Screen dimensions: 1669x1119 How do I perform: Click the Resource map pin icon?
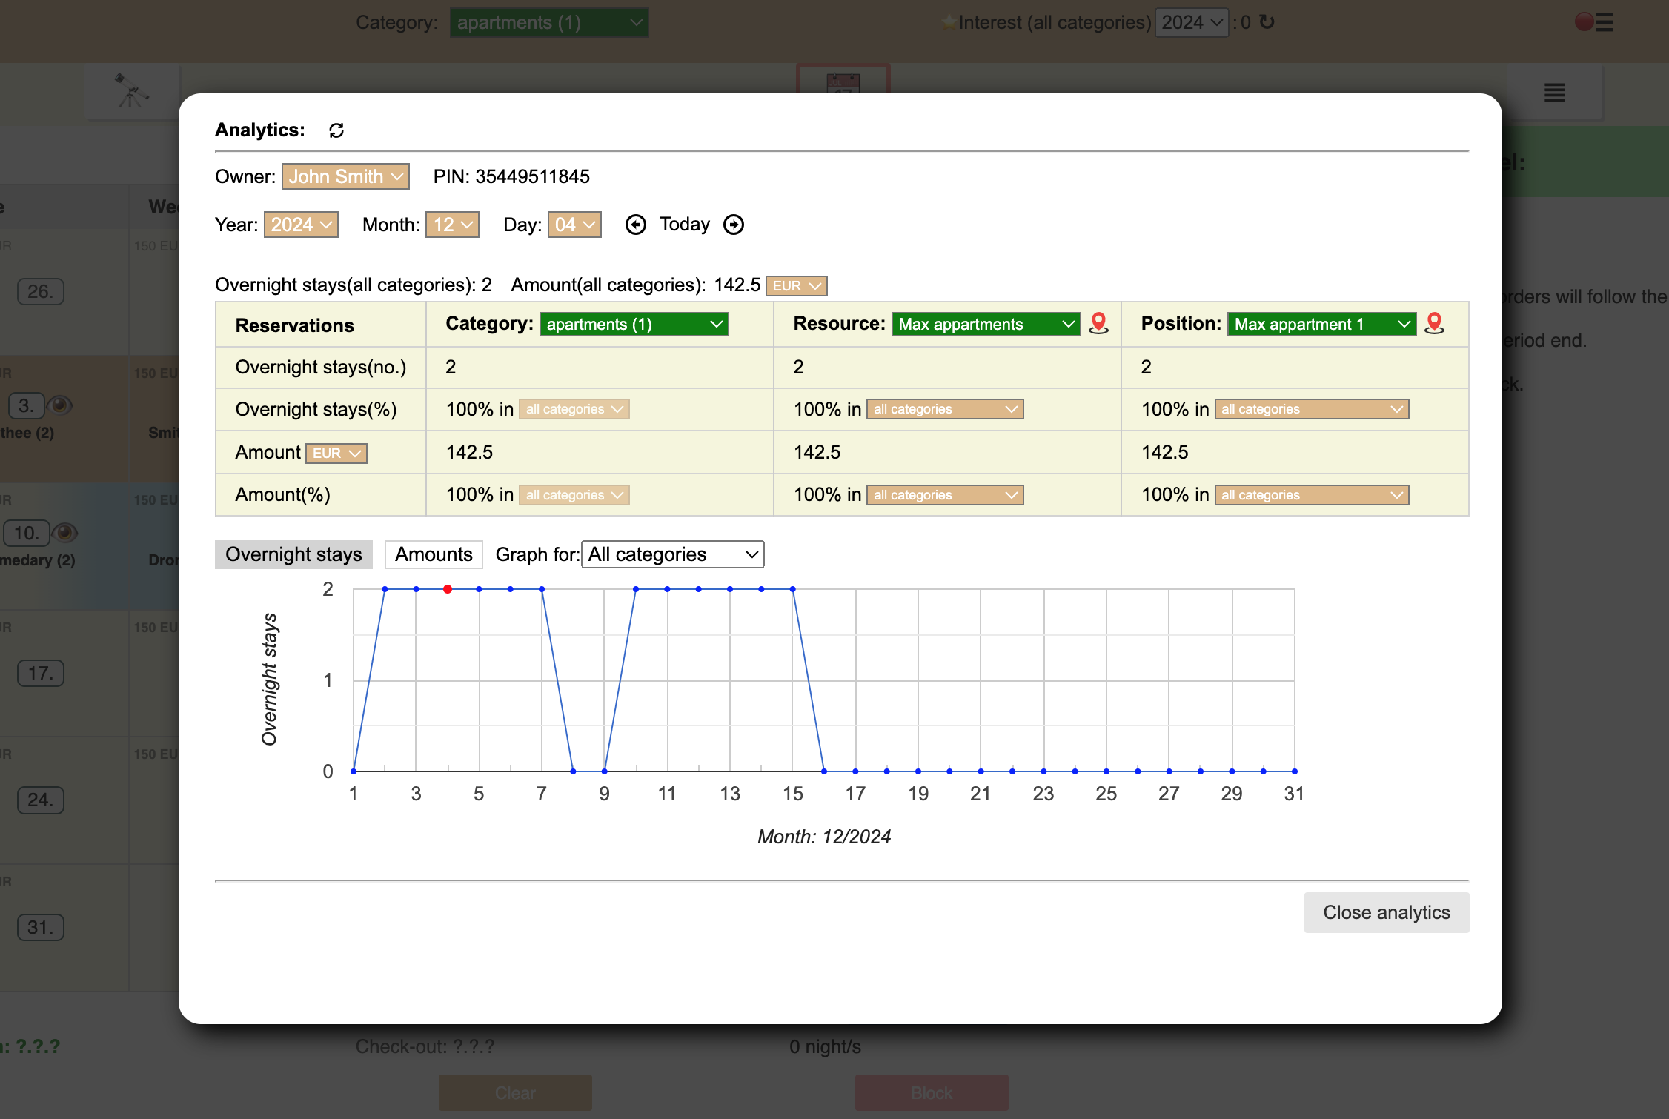(x=1098, y=323)
